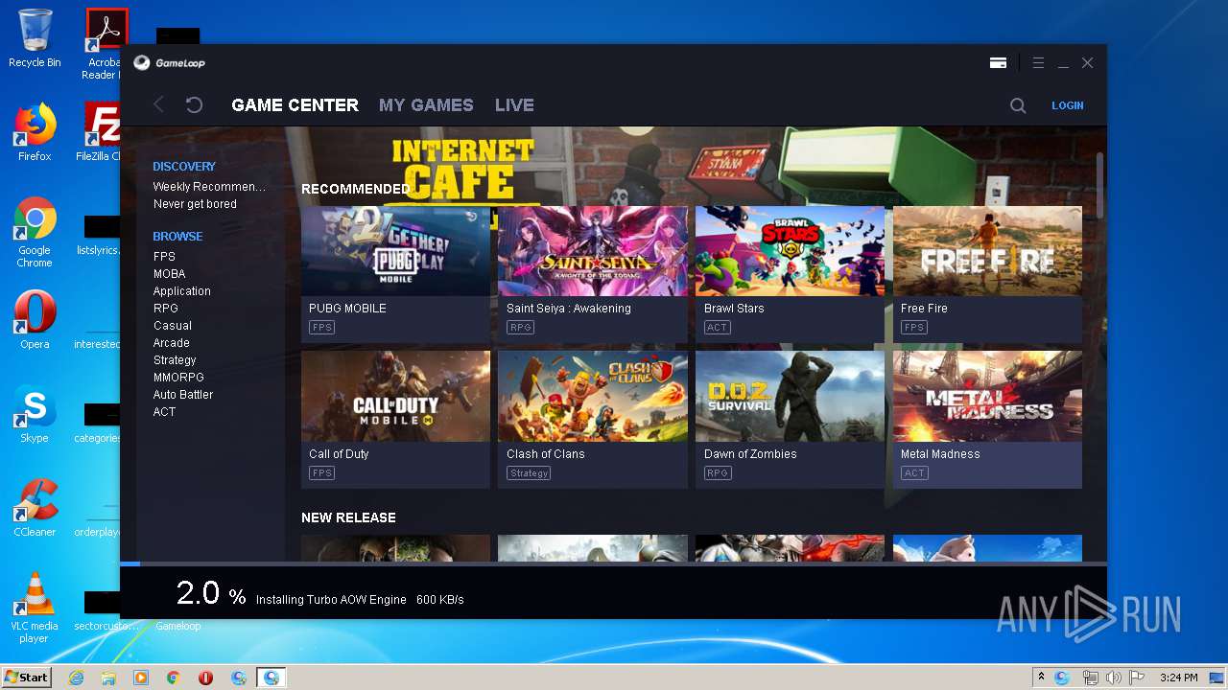Screen dimensions: 1228x690
Task: Click the Action Center flag tray icon
Action: [x=1137, y=678]
